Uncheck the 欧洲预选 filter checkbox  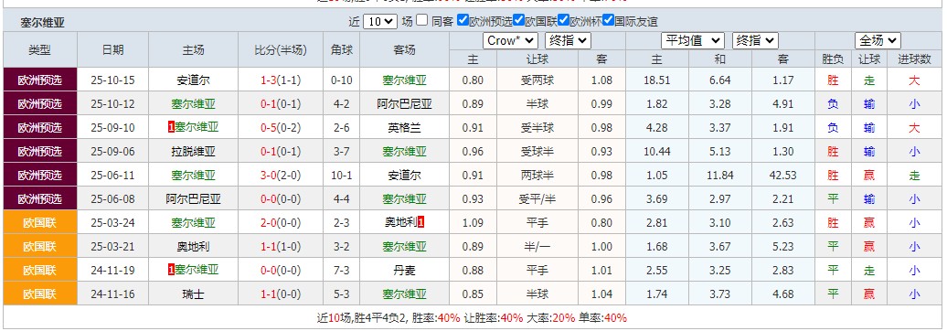tap(463, 20)
